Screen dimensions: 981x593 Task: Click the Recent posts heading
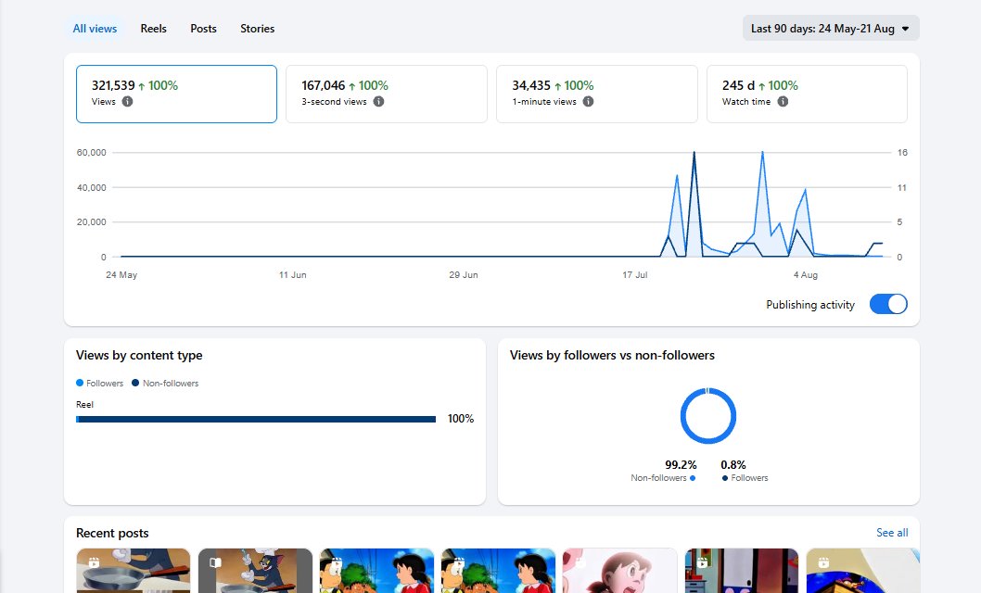click(112, 533)
